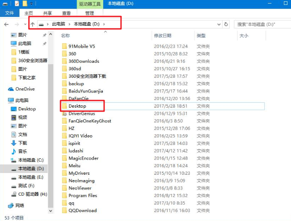291x221 pixels.
Task: Open 1模版 folder in sidebar
Action: coord(24,52)
